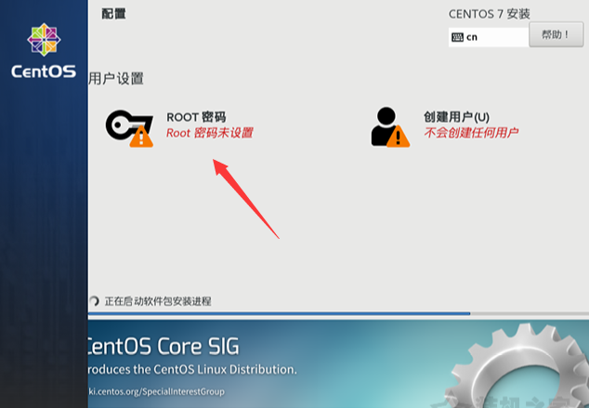Screen dimensions: 589x408
Task: Click the installation progress bar
Action: click(338, 313)
